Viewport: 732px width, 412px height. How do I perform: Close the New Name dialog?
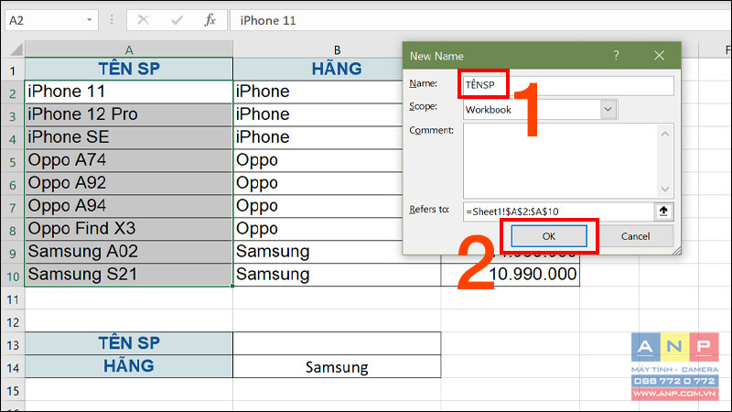point(659,56)
